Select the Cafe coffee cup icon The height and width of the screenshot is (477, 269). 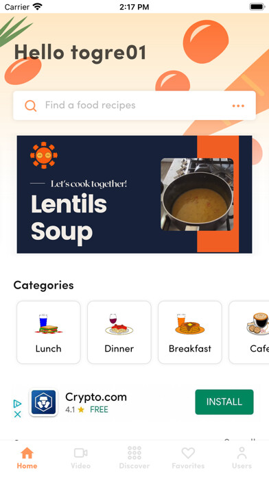coord(258,324)
